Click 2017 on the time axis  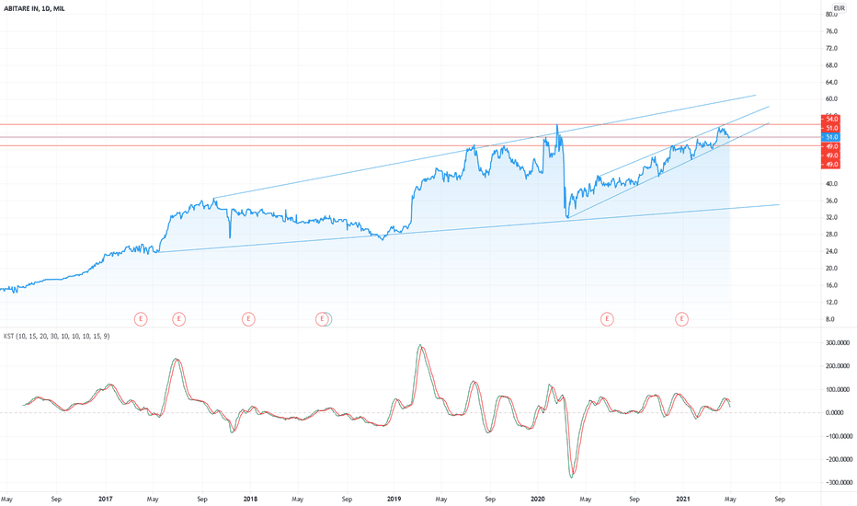(106, 499)
